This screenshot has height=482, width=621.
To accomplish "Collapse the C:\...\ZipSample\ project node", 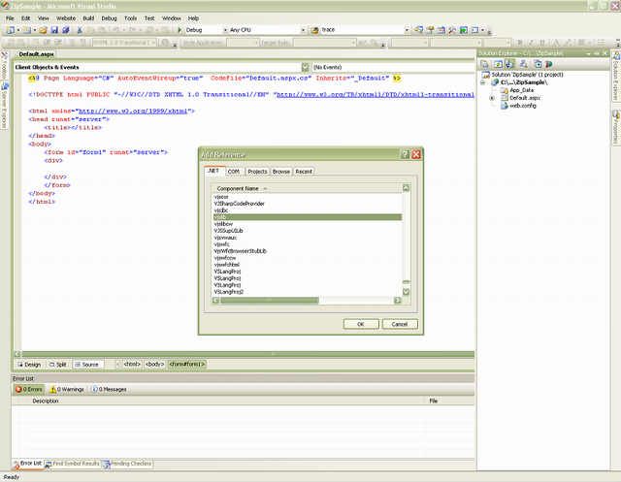I will click(483, 82).
